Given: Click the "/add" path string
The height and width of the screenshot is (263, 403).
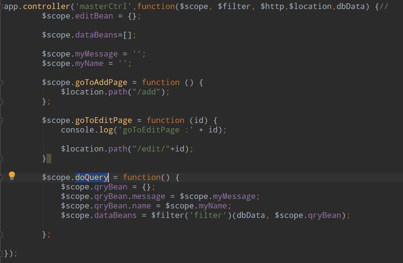Looking at the screenshot, I should click(x=146, y=92).
